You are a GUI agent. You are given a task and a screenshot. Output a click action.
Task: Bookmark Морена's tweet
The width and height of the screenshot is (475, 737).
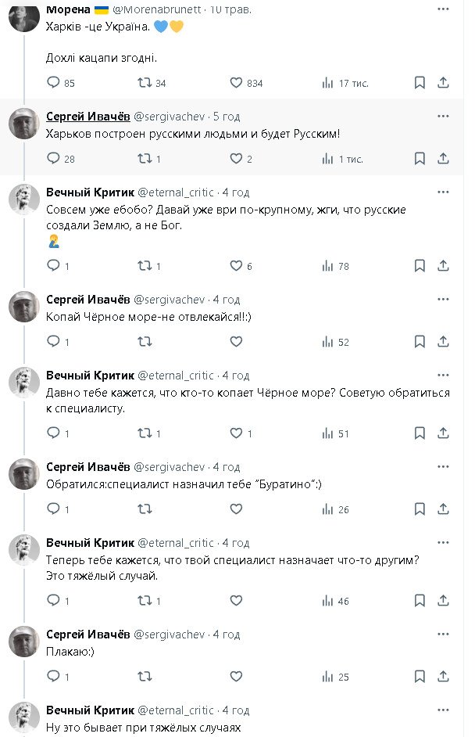tap(420, 82)
